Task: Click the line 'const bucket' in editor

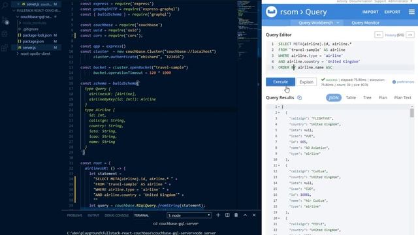Action: click(x=134, y=67)
